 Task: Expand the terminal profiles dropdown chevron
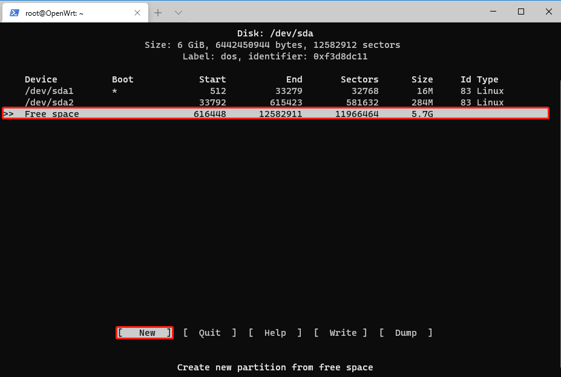click(x=179, y=13)
